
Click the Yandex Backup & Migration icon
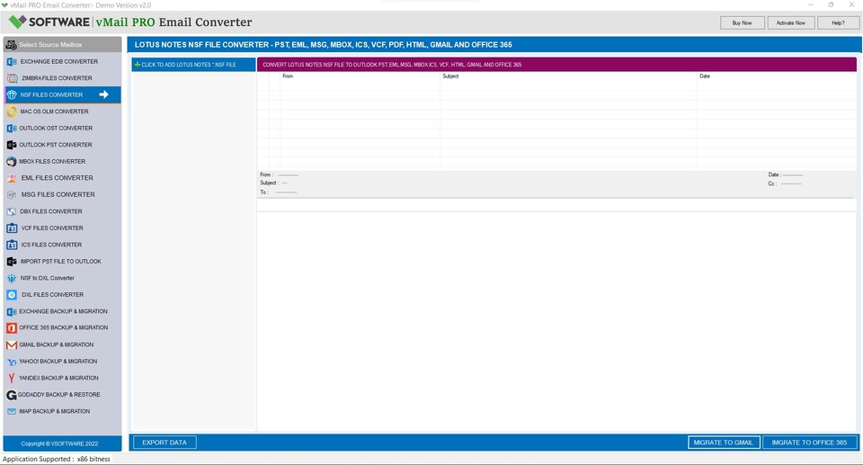pyautogui.click(x=12, y=378)
